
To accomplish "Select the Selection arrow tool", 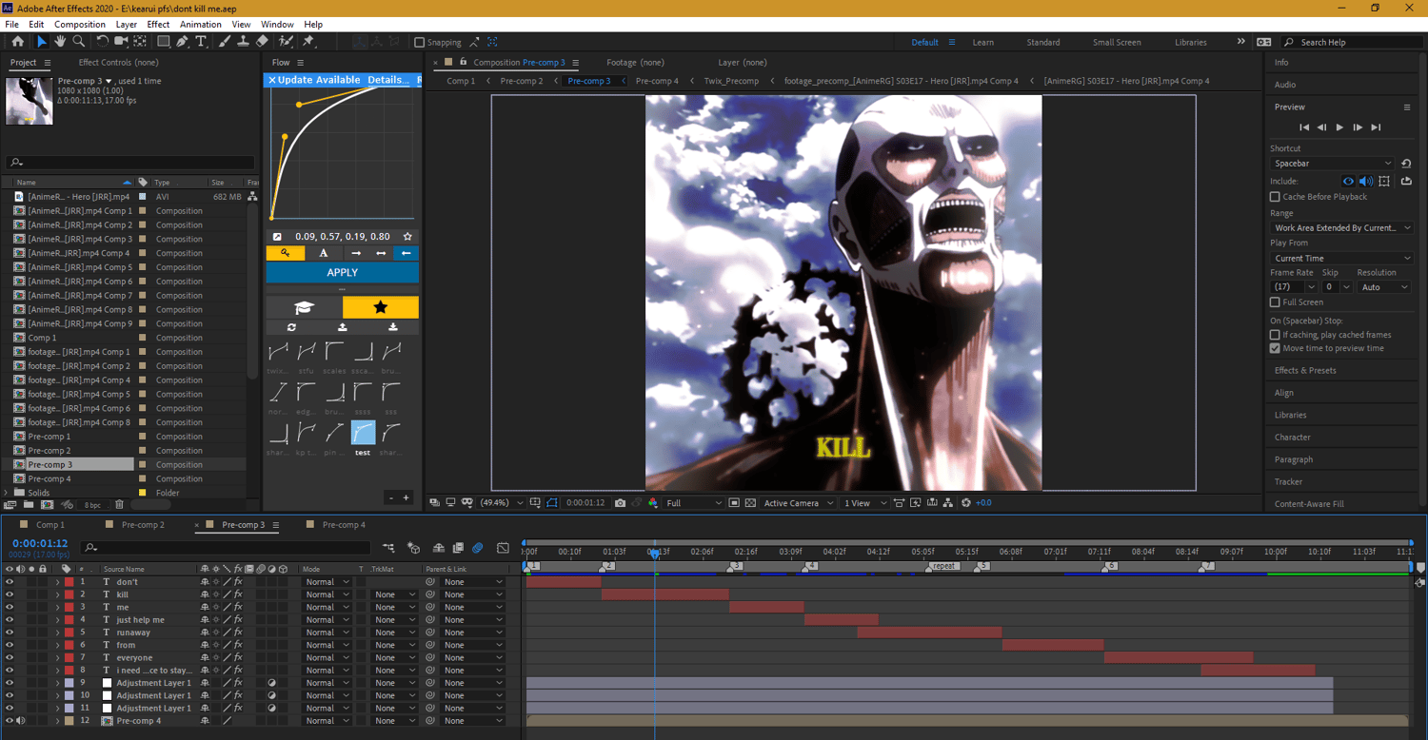I will click(x=41, y=42).
